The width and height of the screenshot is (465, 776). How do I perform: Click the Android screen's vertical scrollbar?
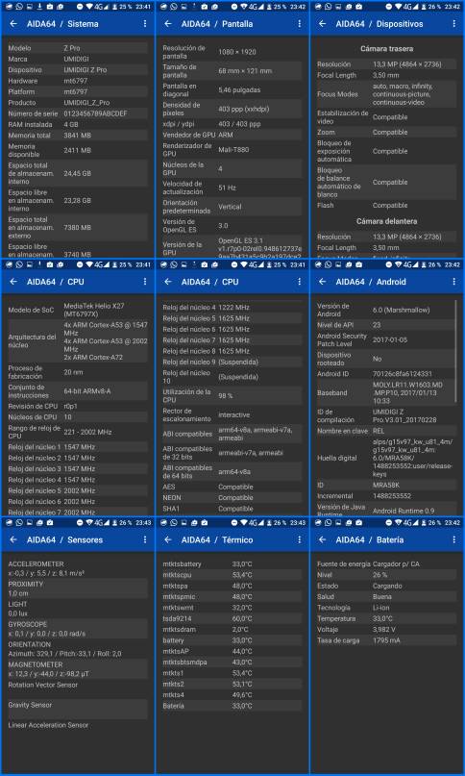[x=456, y=349]
